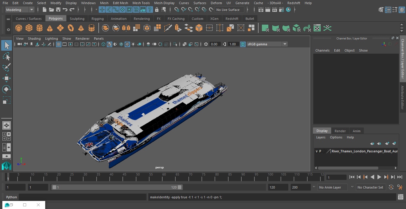This screenshot has width=406, height=209.
Task: Undo the last action
Action: pos(65,10)
